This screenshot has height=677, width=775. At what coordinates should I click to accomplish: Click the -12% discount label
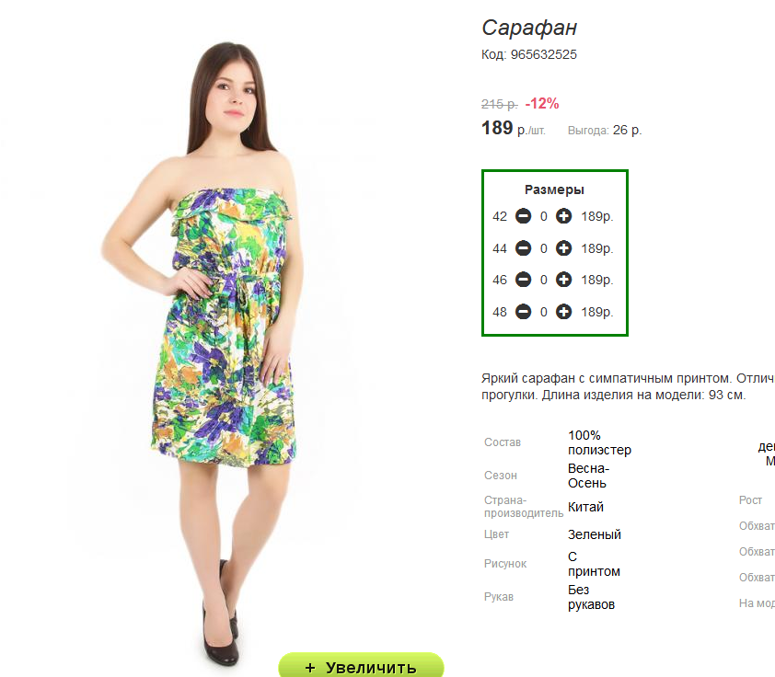(x=542, y=104)
